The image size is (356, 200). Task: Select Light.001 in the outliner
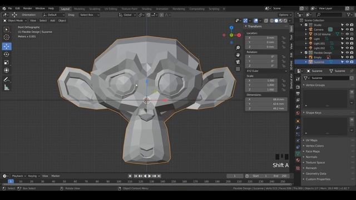click(x=319, y=43)
